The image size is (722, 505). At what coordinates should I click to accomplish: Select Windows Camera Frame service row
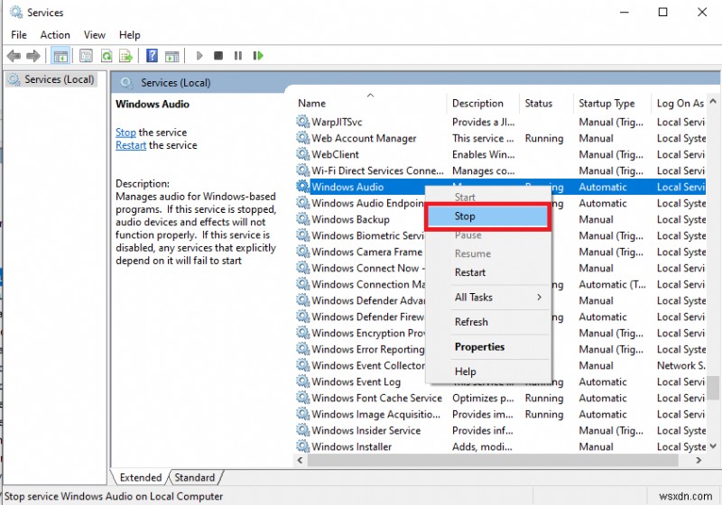[500, 252]
